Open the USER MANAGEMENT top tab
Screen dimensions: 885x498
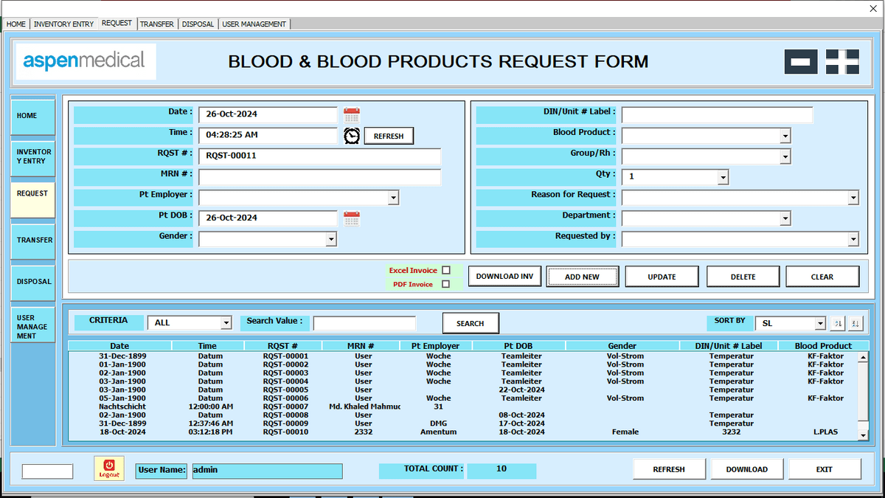[254, 24]
